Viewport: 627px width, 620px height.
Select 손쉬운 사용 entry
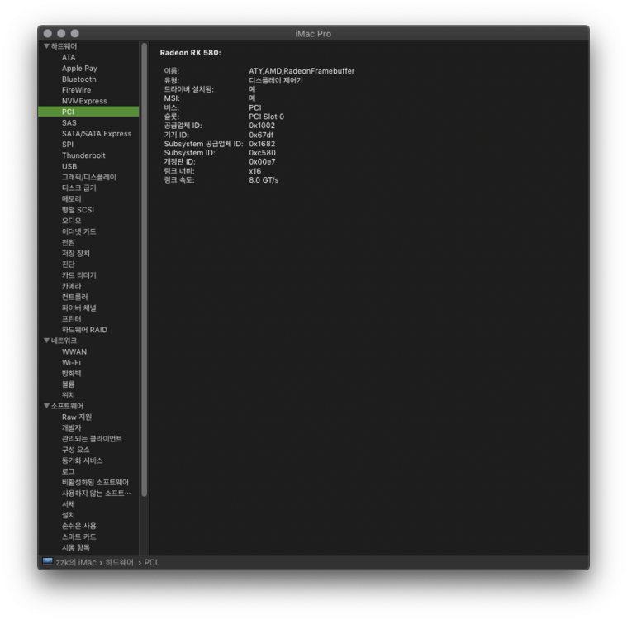78,526
